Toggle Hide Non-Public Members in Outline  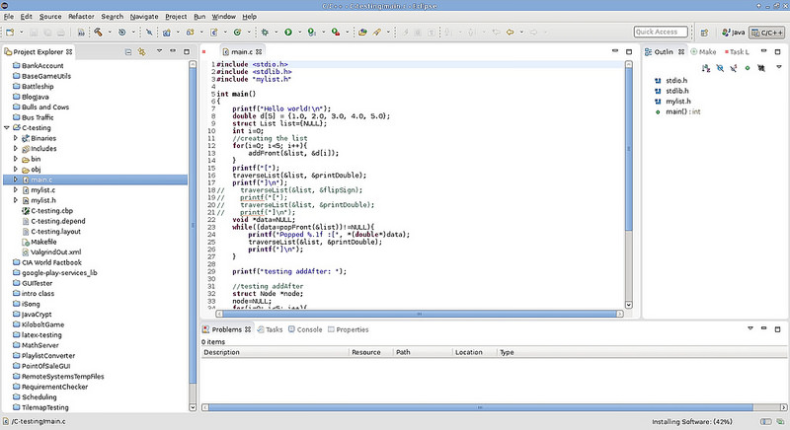(748, 68)
